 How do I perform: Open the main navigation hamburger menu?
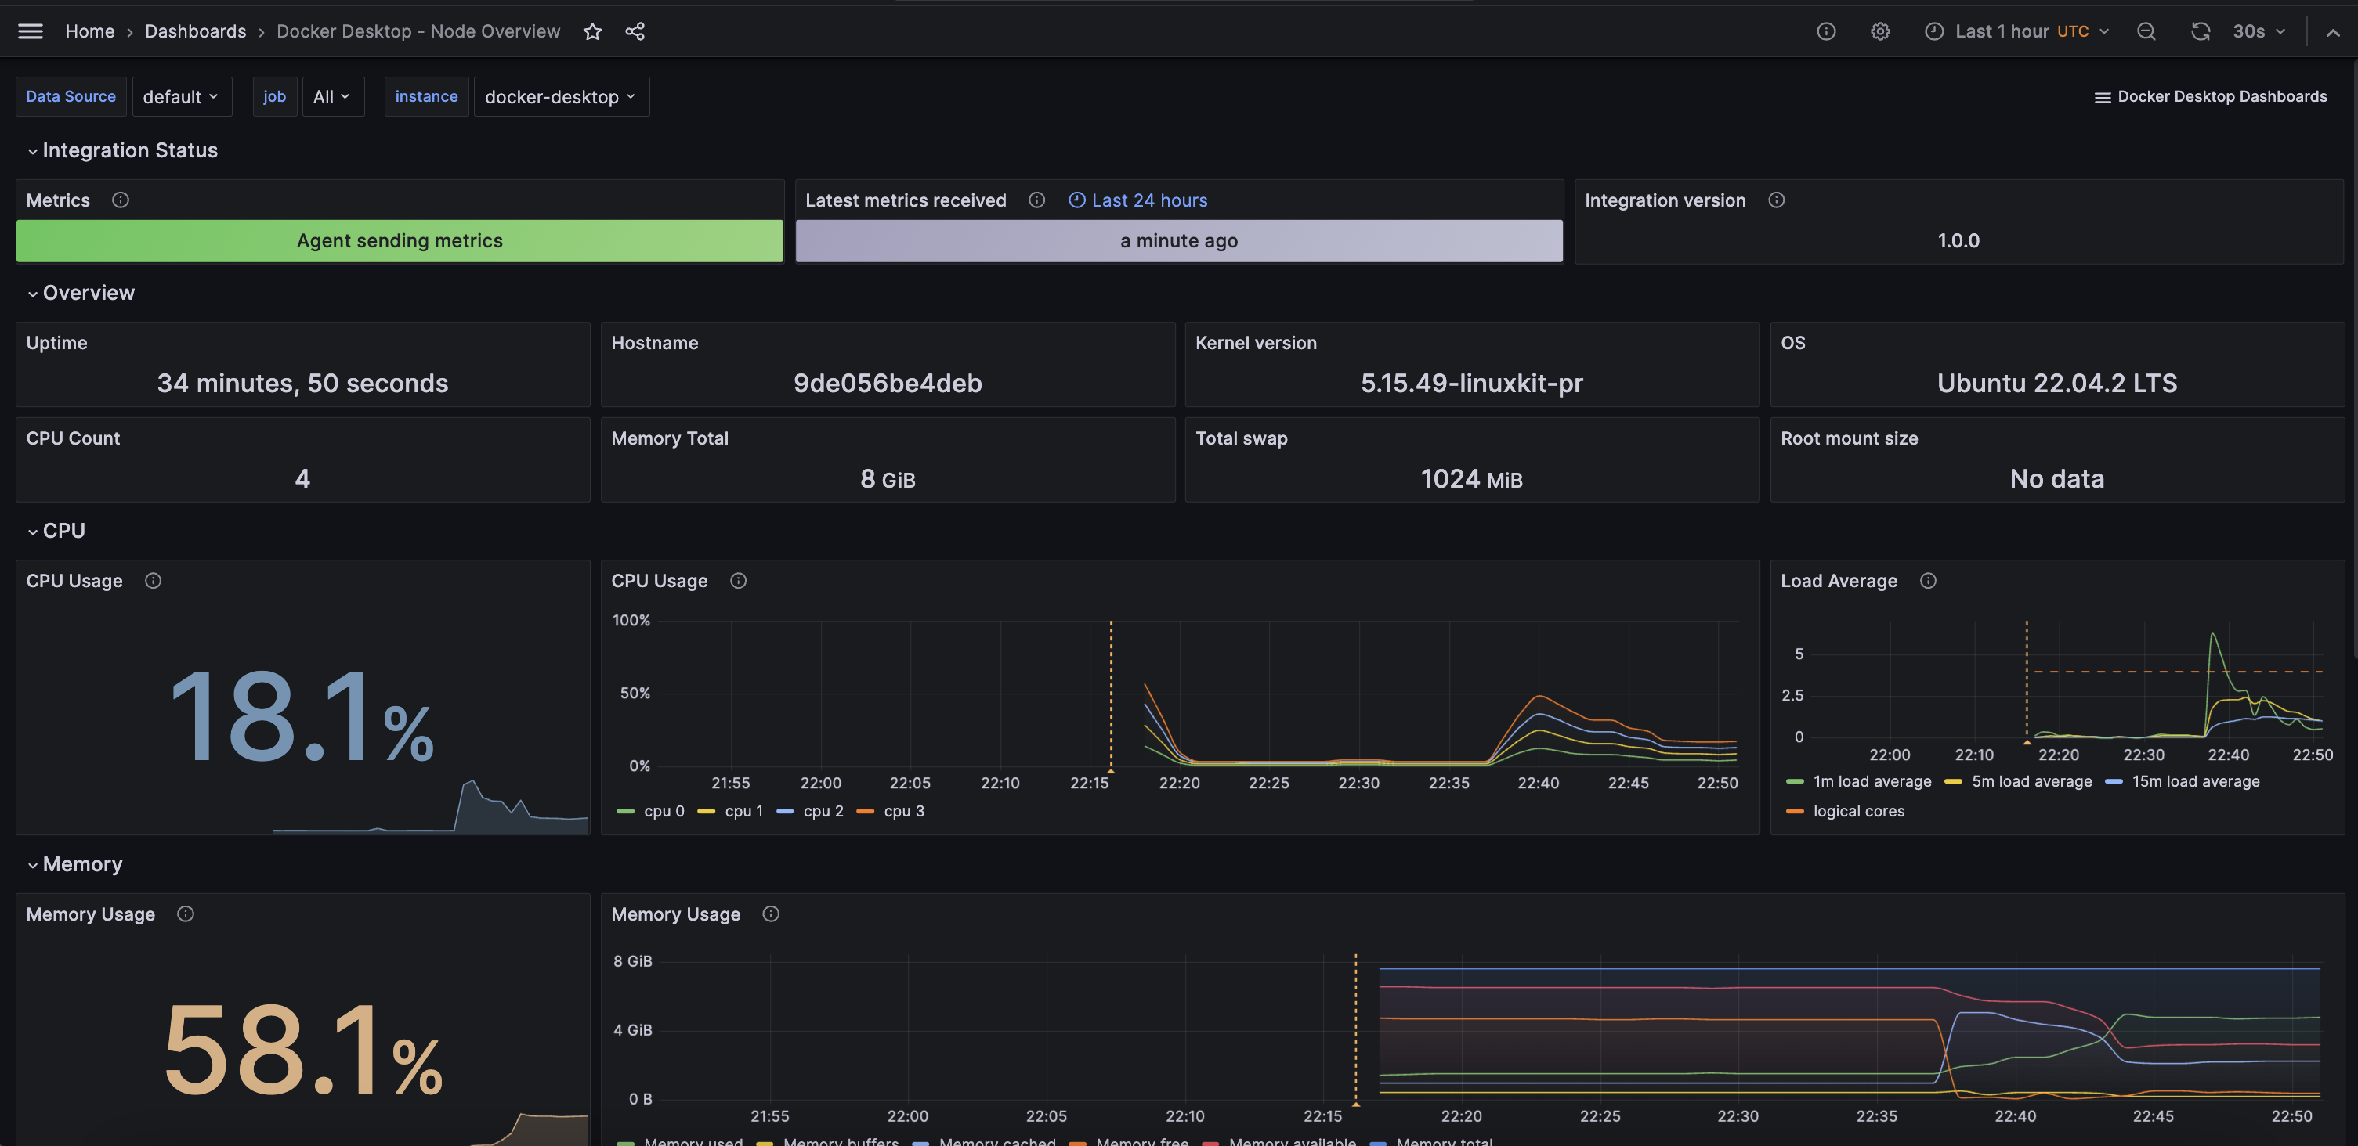pos(31,31)
